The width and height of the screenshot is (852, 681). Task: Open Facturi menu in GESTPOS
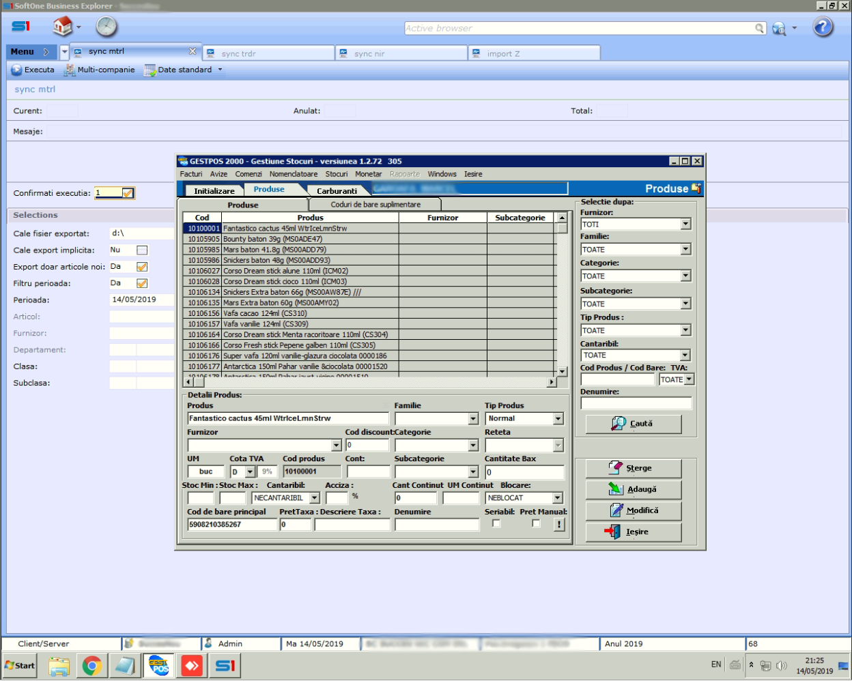(191, 174)
